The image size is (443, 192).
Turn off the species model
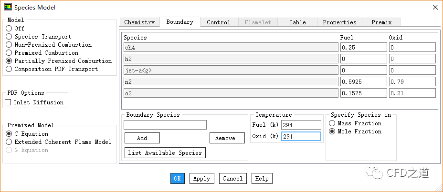[9, 29]
